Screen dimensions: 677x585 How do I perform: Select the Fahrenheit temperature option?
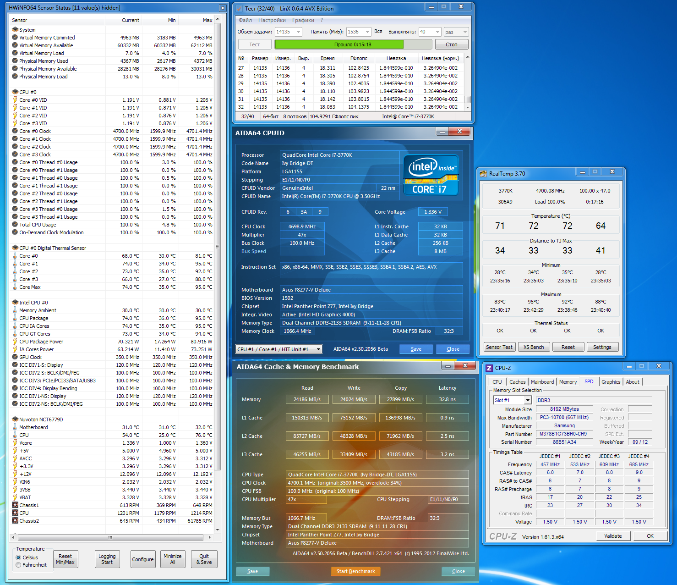[19, 565]
